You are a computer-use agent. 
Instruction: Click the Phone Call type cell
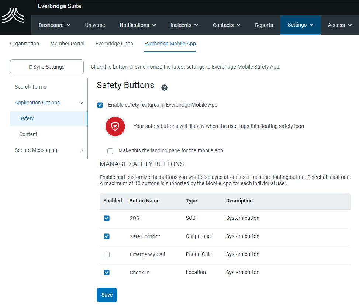pyautogui.click(x=198, y=254)
